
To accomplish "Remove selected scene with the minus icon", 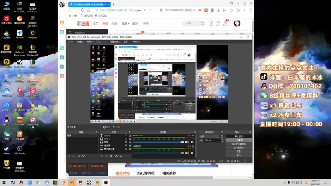I will 74,156.
